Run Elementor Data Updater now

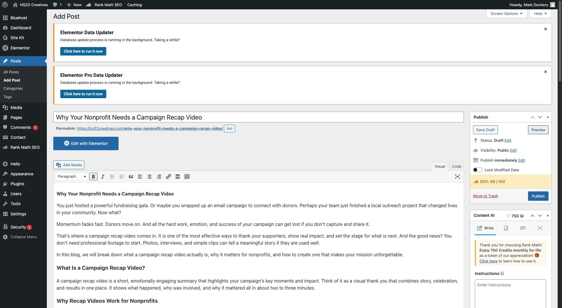83,51
